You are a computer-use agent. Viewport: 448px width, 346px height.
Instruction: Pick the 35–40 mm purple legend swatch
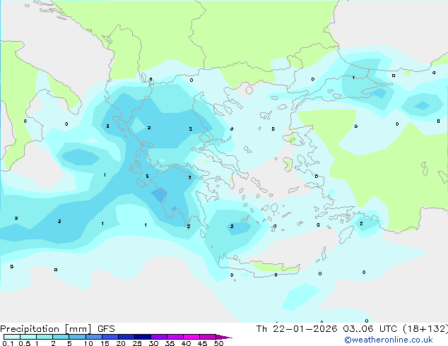pyautogui.click(x=175, y=337)
